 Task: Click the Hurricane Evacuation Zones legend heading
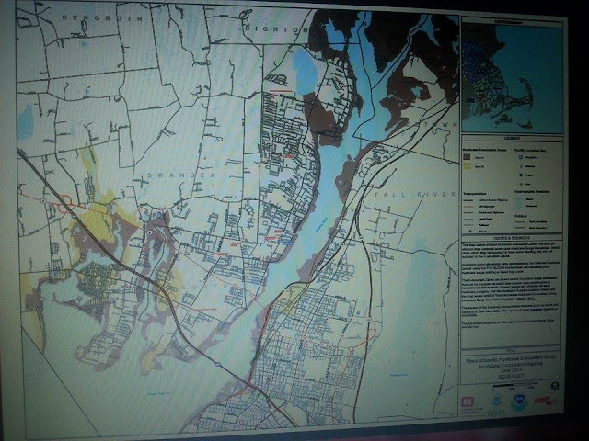tap(485, 150)
